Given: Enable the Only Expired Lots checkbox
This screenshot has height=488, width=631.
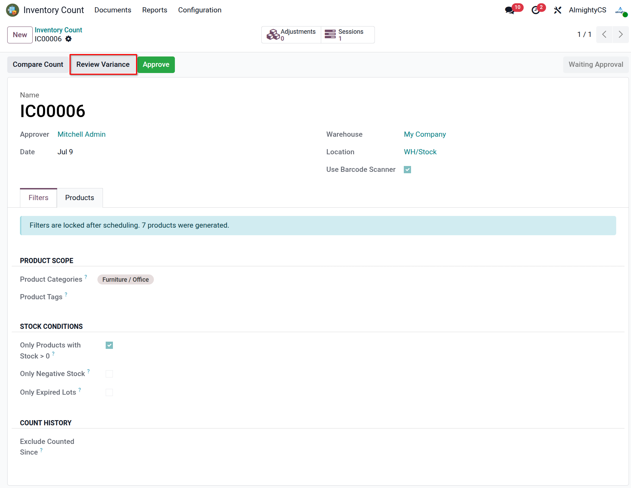Looking at the screenshot, I should (109, 392).
